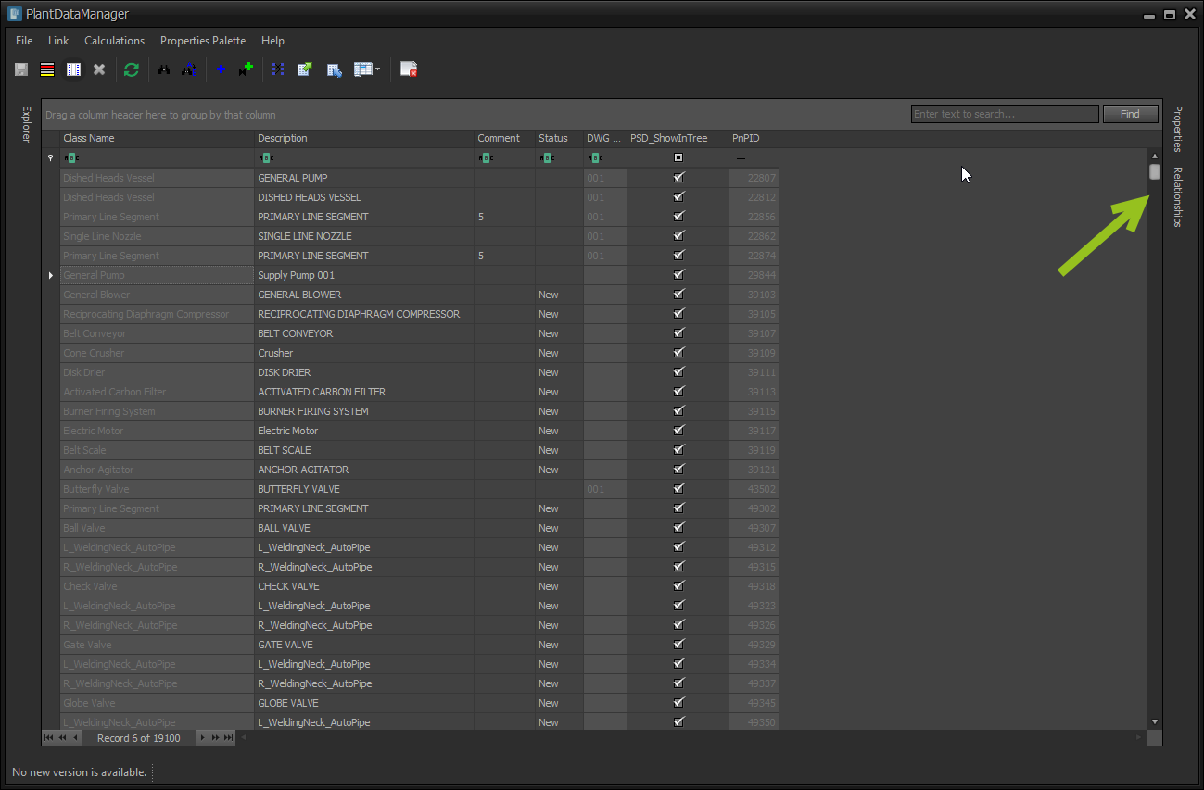
Task: Open Find and Replace binoculars A-B icon
Action: pos(189,69)
